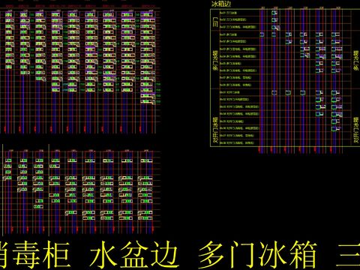Select the left vertical 对开门冰箱 table label

click(x=215, y=130)
